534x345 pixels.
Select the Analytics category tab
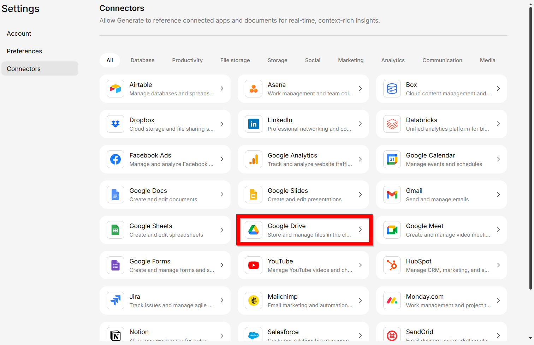pyautogui.click(x=393, y=60)
